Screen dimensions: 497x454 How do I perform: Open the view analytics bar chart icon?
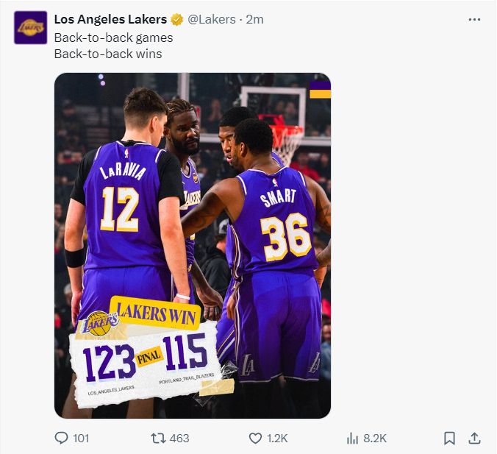(x=352, y=438)
